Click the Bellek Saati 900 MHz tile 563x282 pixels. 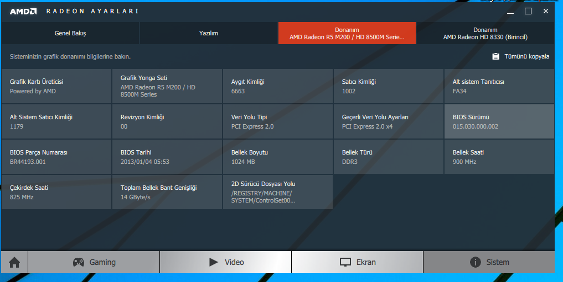pos(499,157)
